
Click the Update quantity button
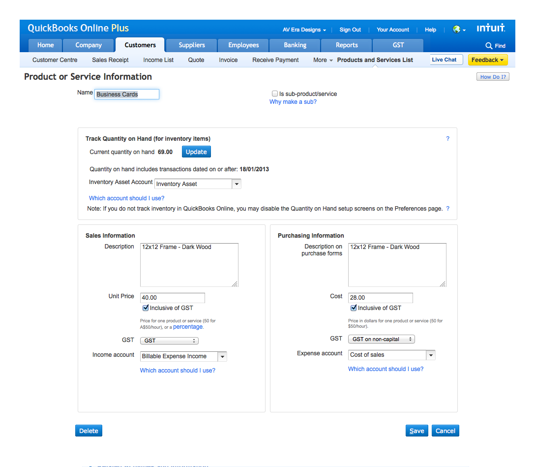point(196,152)
